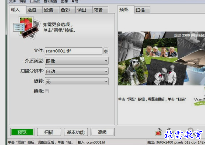Click the scan0001.tif file name field
205x145 pixels.
pyautogui.click(x=74, y=51)
